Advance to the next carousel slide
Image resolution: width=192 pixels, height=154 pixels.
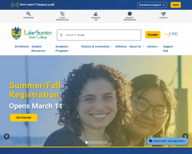coord(185,136)
